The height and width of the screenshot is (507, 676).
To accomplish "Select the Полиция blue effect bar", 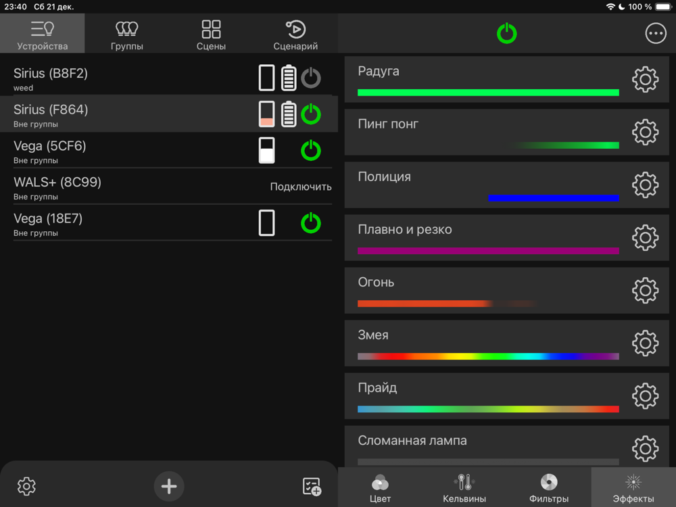I will (554, 198).
